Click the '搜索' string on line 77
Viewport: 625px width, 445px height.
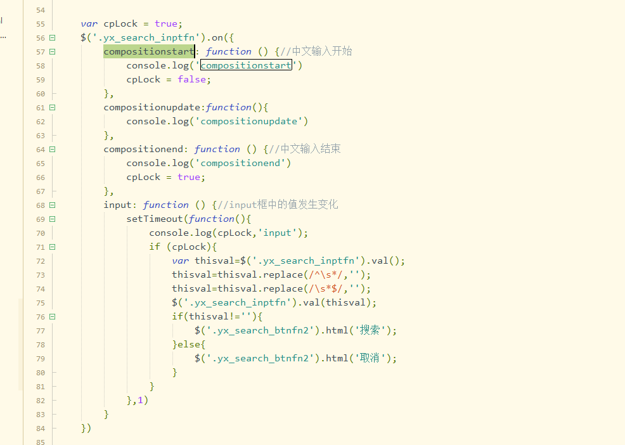[x=370, y=330]
